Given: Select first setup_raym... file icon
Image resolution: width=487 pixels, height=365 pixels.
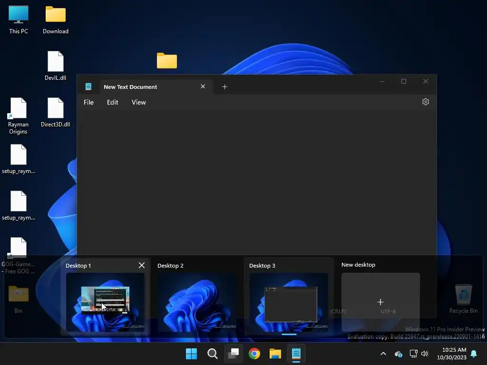Looking at the screenshot, I should 19,159.
